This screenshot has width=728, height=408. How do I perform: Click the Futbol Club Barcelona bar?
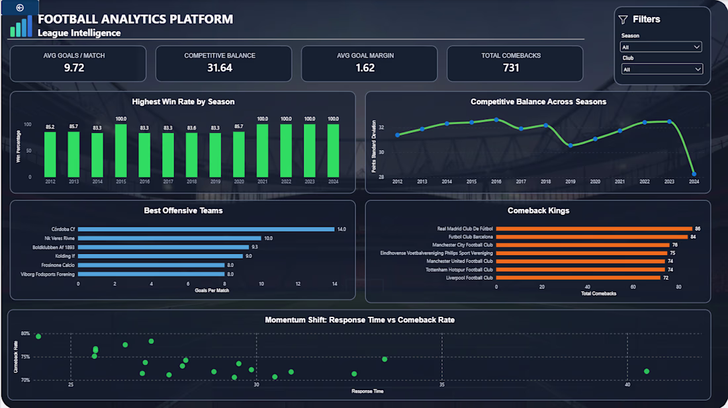592,237
